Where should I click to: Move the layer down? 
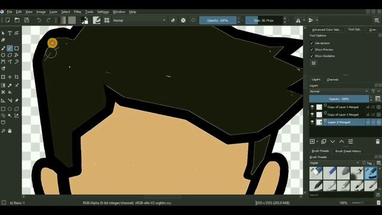[332, 142]
